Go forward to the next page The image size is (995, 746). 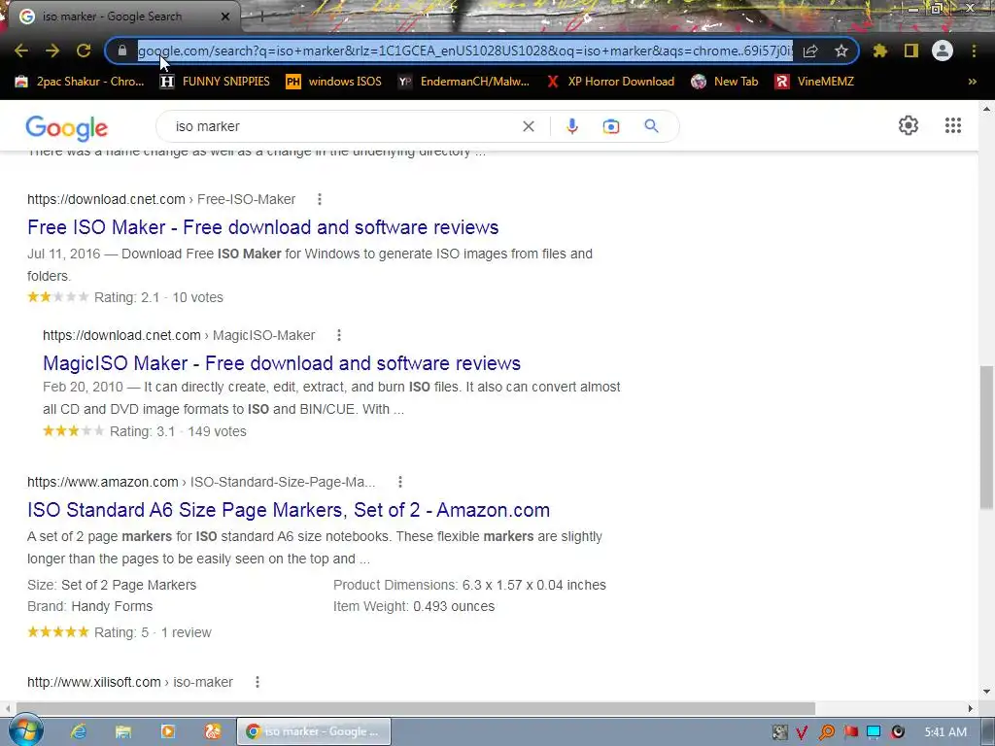click(52, 51)
